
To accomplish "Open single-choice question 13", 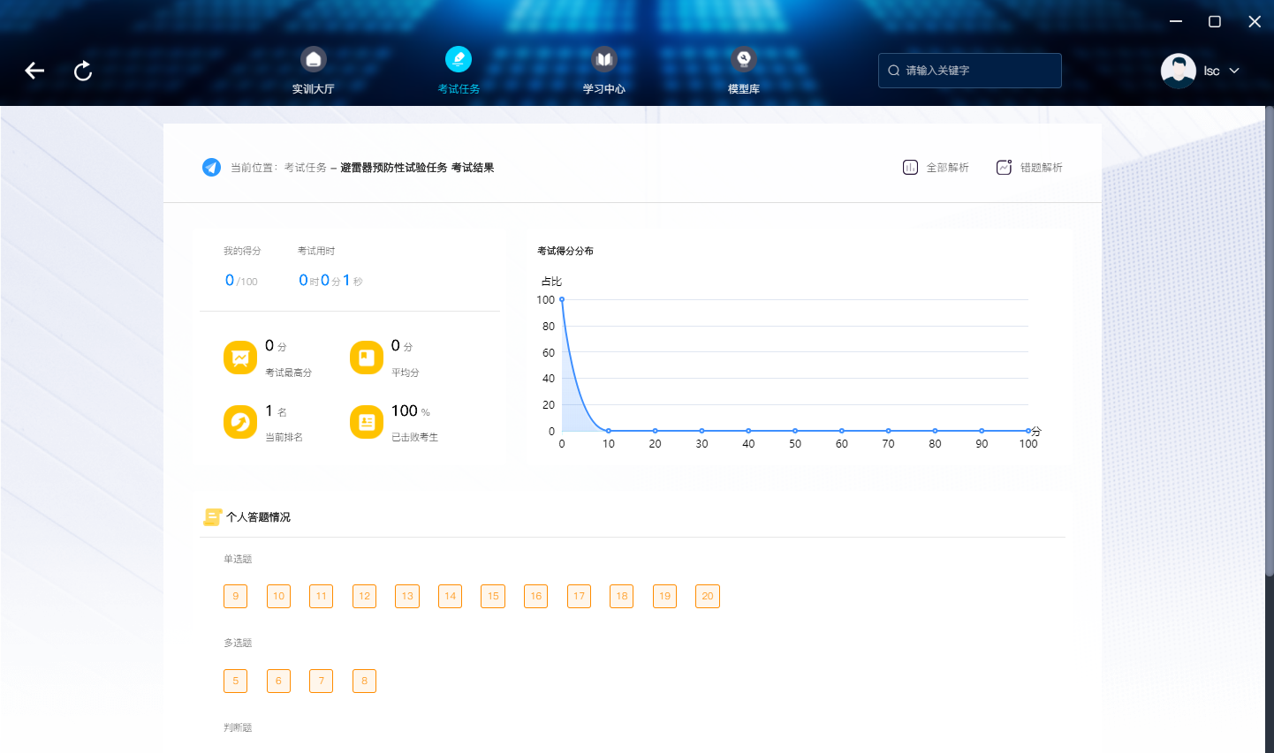I will 407,596.
